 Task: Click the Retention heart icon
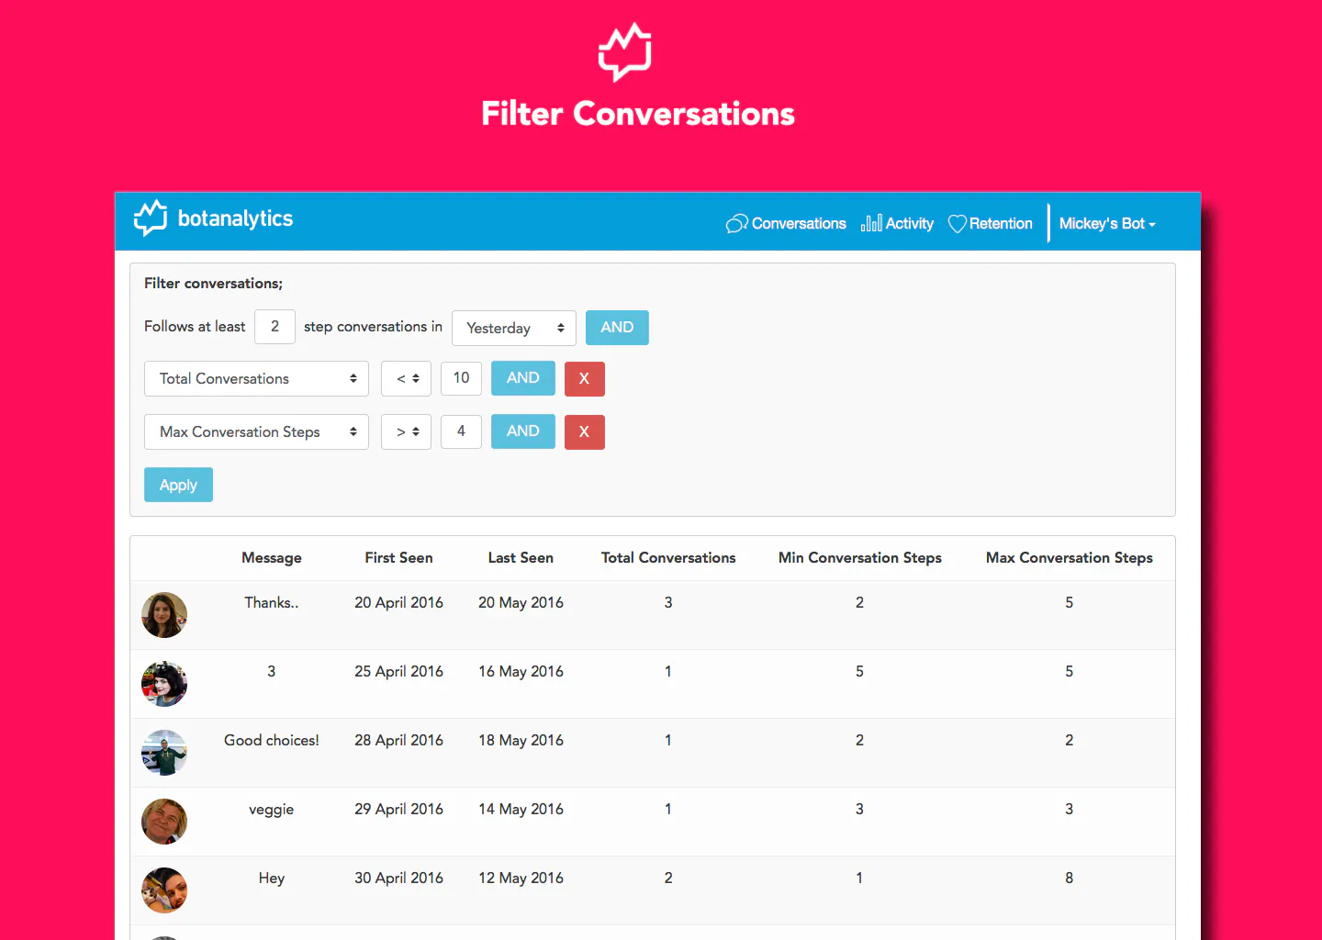pos(957,224)
